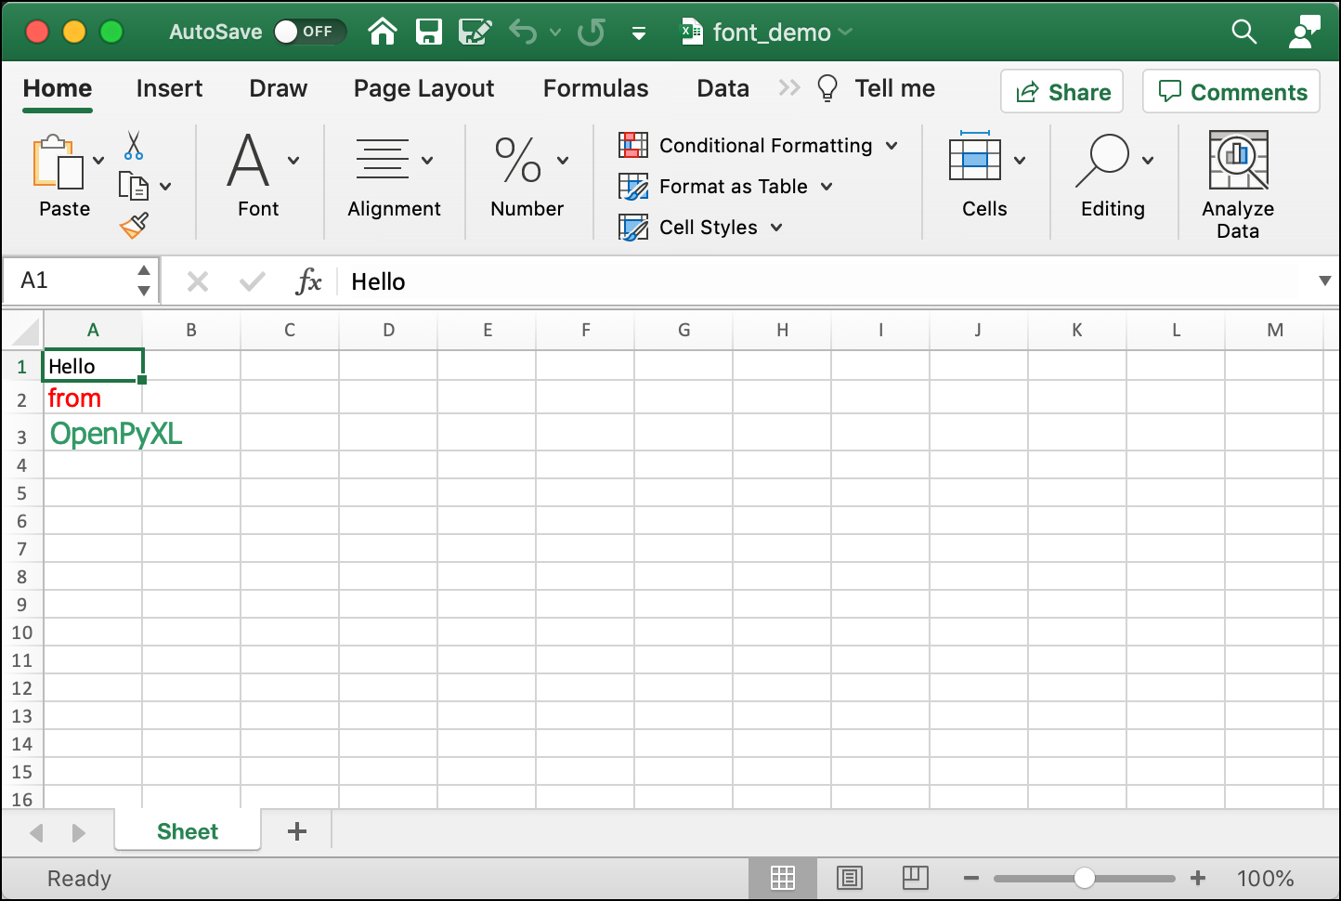Select the Cell Styles icon
This screenshot has height=901, width=1341.
click(634, 228)
